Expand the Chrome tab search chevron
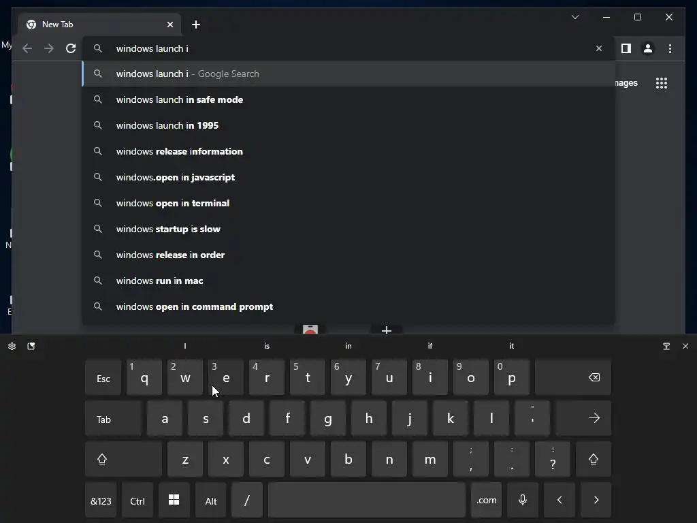The height and width of the screenshot is (523, 697). coord(574,17)
